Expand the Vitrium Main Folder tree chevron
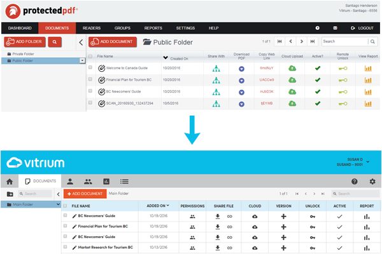The height and width of the screenshot is (254, 382). tap(58, 204)
